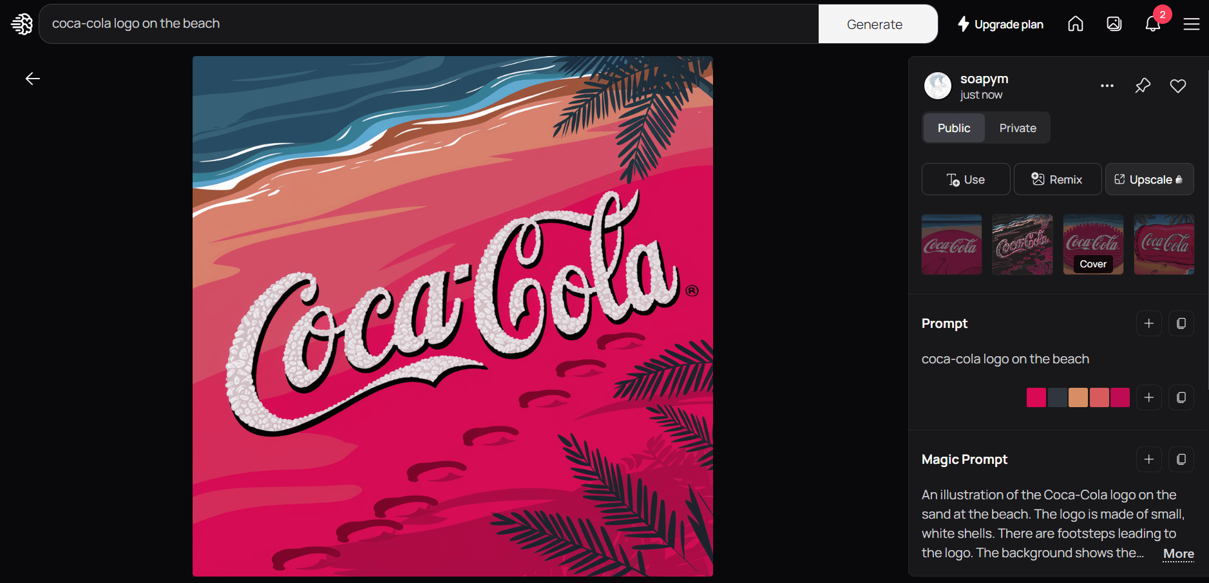The width and height of the screenshot is (1209, 583).
Task: Click the Generate button
Action: [x=878, y=24]
